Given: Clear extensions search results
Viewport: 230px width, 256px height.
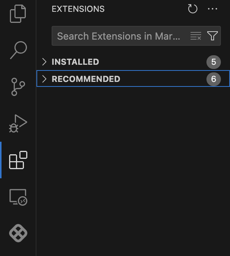Looking at the screenshot, I should coord(196,36).
